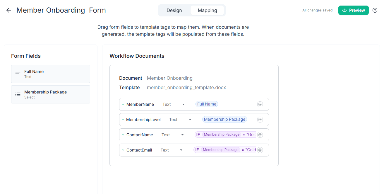
Task: Click the Preview button
Action: [x=353, y=10]
